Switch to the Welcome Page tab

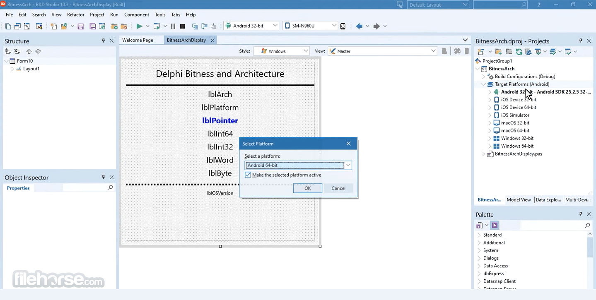[x=138, y=40]
